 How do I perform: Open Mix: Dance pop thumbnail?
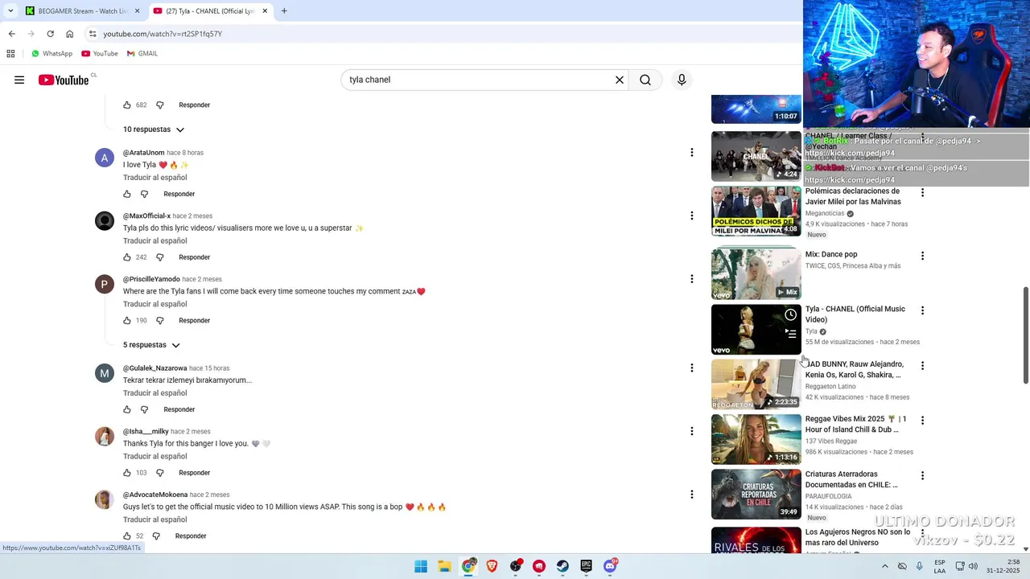click(756, 274)
